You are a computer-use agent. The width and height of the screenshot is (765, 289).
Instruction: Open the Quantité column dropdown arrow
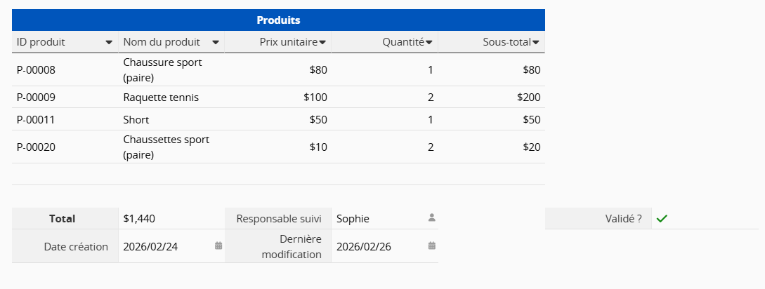pos(429,43)
